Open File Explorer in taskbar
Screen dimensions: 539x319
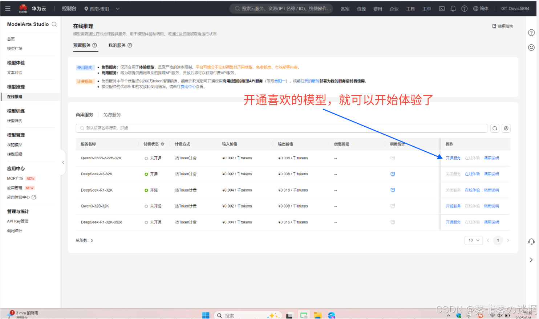point(318,315)
